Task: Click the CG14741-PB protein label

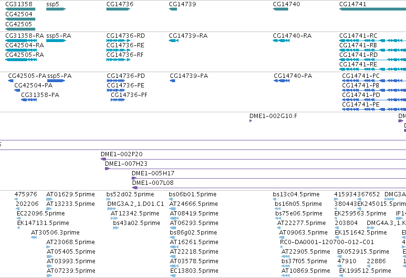Action: [360, 86]
